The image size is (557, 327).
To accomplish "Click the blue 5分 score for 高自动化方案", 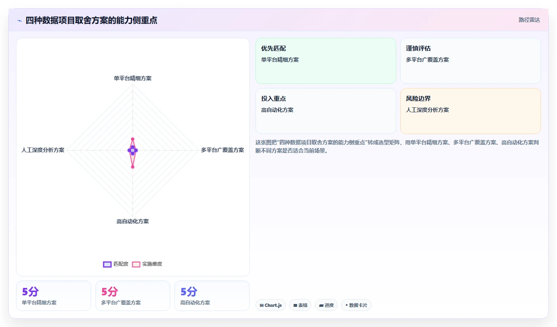I will [189, 292].
